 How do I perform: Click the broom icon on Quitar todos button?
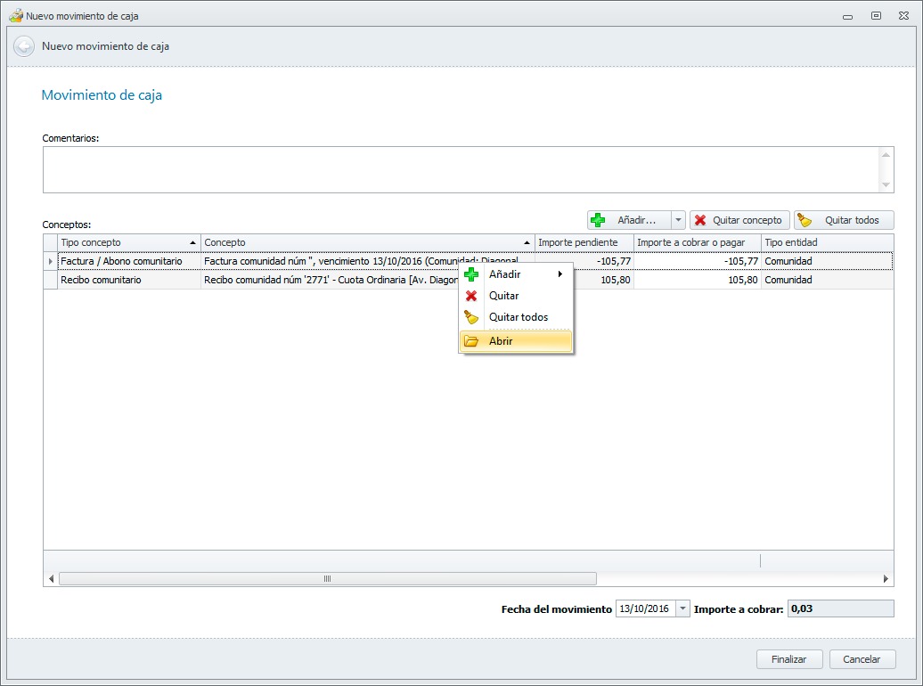pyautogui.click(x=805, y=220)
